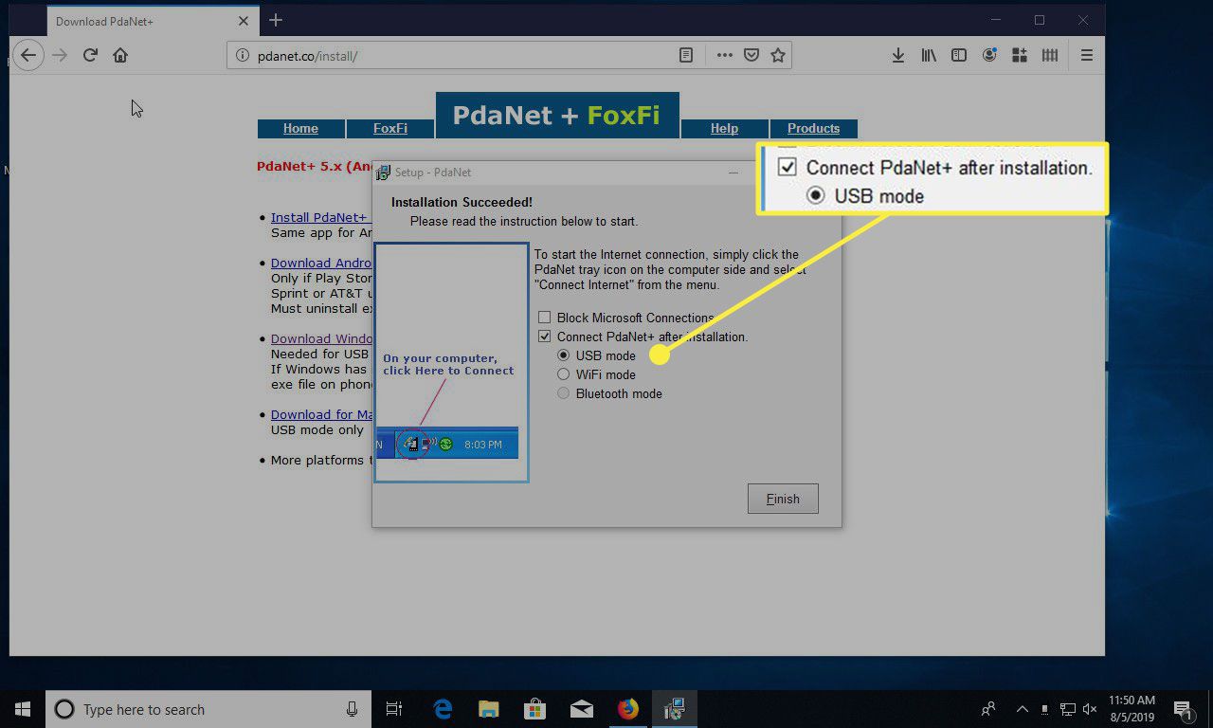Enable Block Microsoft Connections checkbox
Screen dimensions: 1213x728
(x=545, y=318)
